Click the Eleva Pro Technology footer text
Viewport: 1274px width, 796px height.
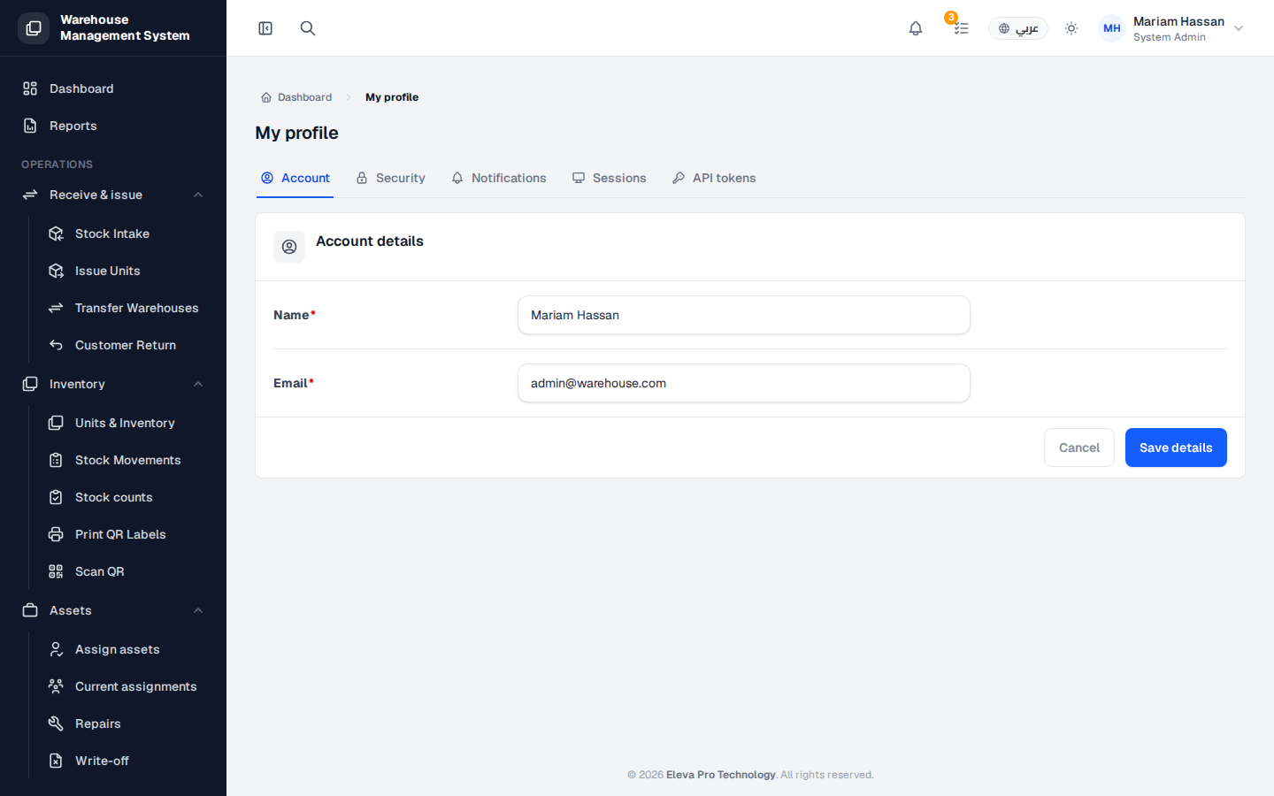click(720, 775)
